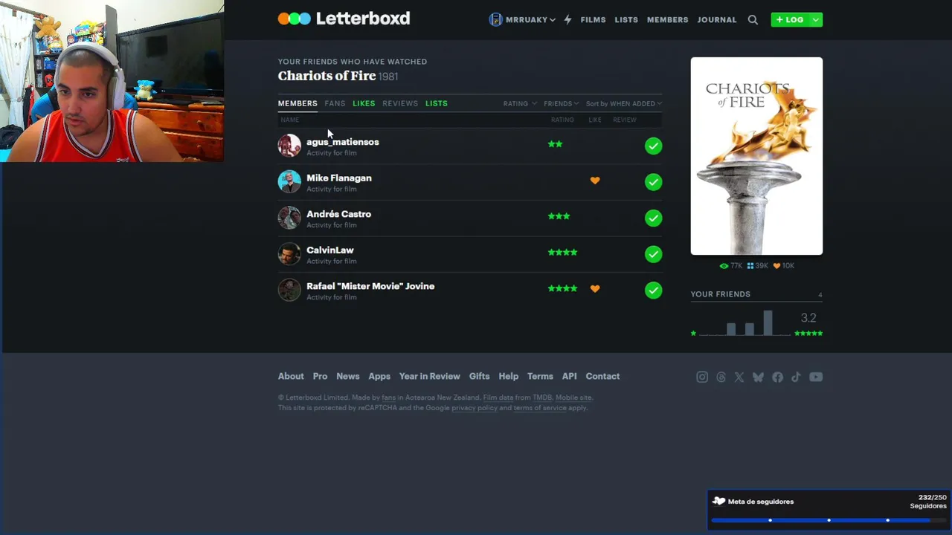Open the Letterboxd home logo
The width and height of the screenshot is (952, 535).
pyautogui.click(x=344, y=19)
